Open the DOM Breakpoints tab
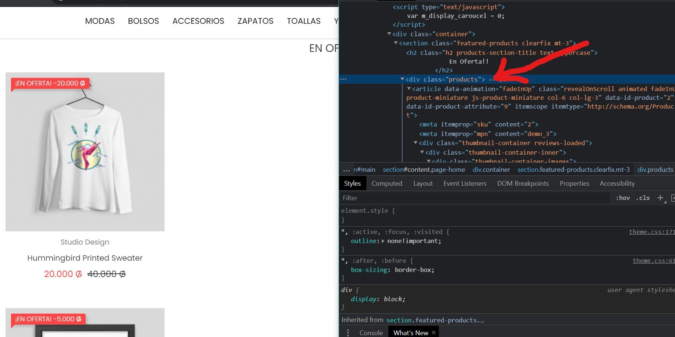Image resolution: width=675 pixels, height=337 pixels. coord(523,183)
